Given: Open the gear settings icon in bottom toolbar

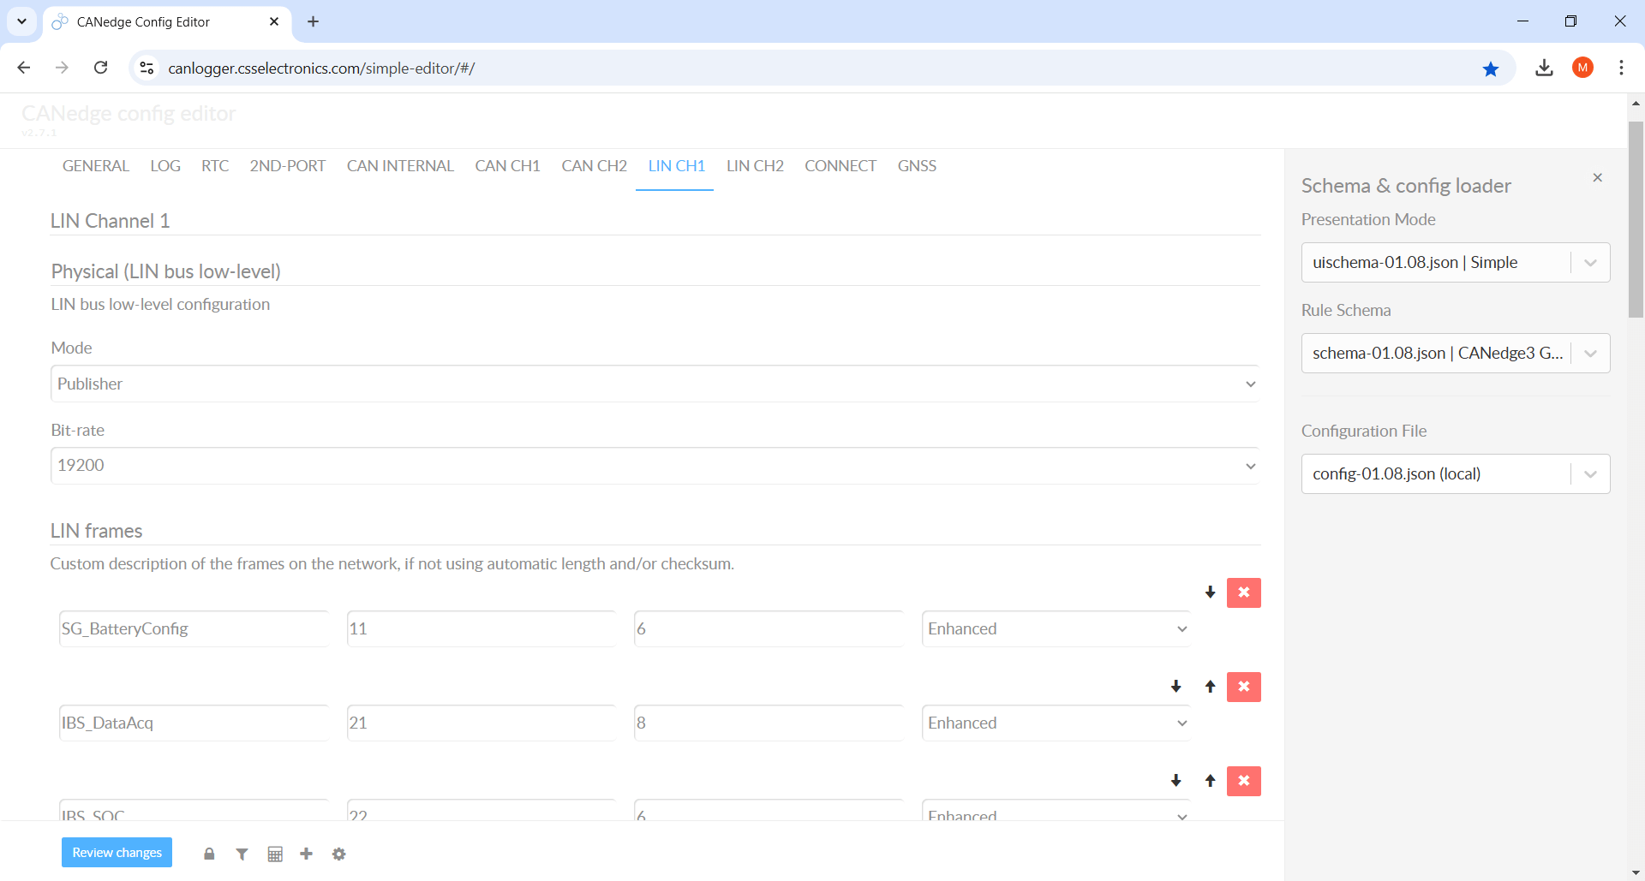Looking at the screenshot, I should [339, 854].
